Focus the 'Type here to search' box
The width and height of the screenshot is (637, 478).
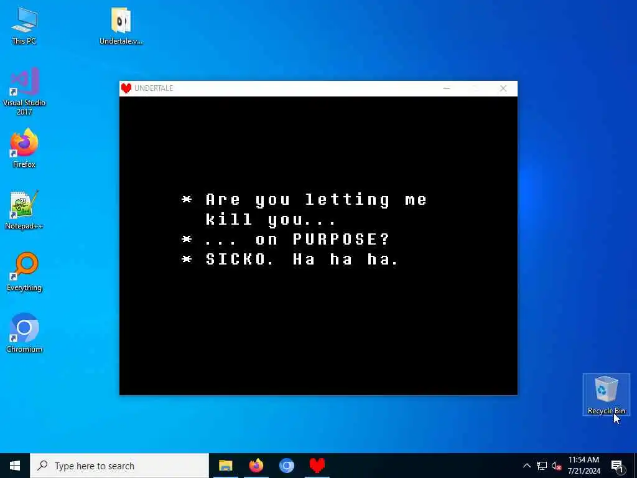click(119, 466)
